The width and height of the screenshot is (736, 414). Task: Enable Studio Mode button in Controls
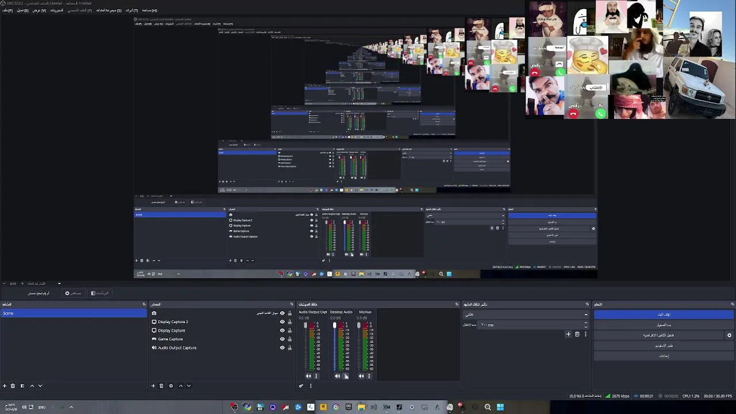coord(664,346)
